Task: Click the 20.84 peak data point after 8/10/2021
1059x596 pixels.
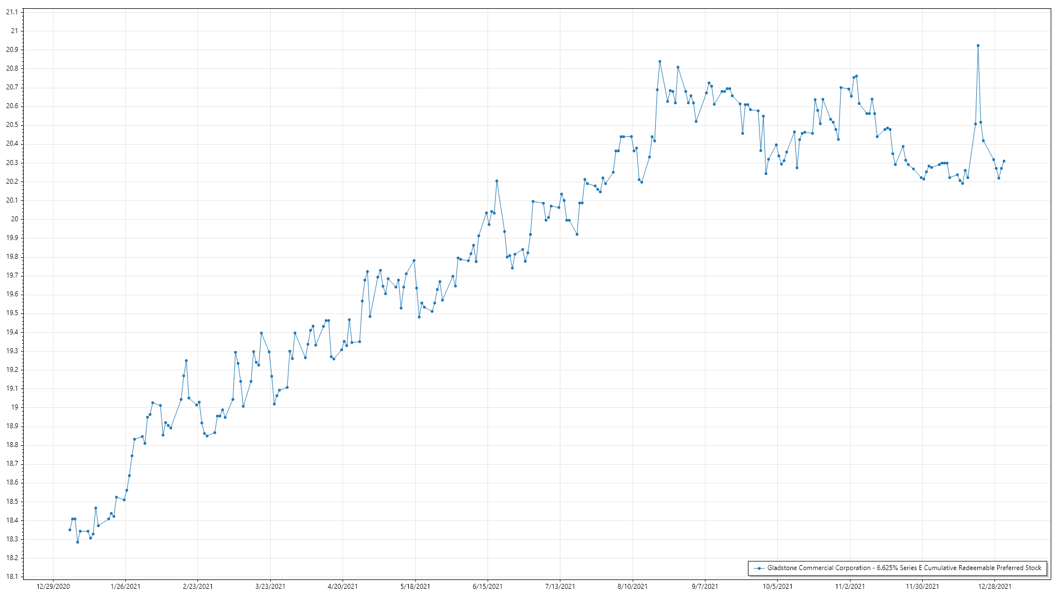Action: [660, 62]
